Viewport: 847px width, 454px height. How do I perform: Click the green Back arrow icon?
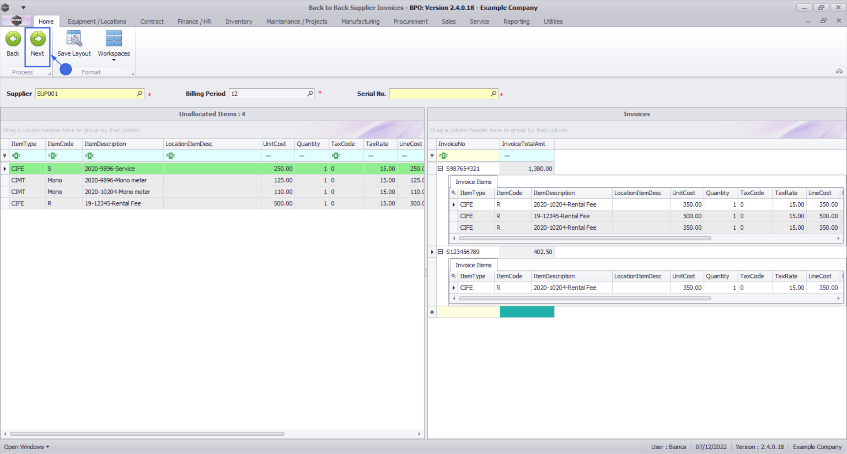pos(13,39)
